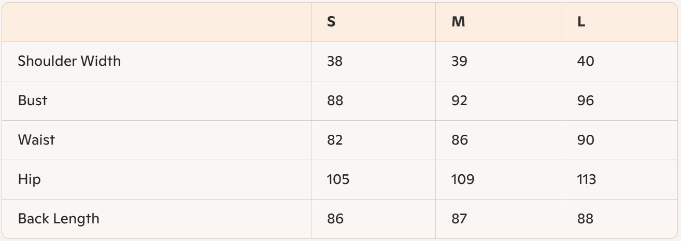Click the M size column header

coord(458,23)
